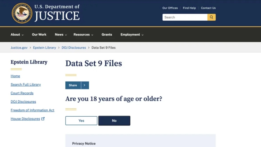Select No for the age question
The height and width of the screenshot is (147, 261).
pos(114,121)
